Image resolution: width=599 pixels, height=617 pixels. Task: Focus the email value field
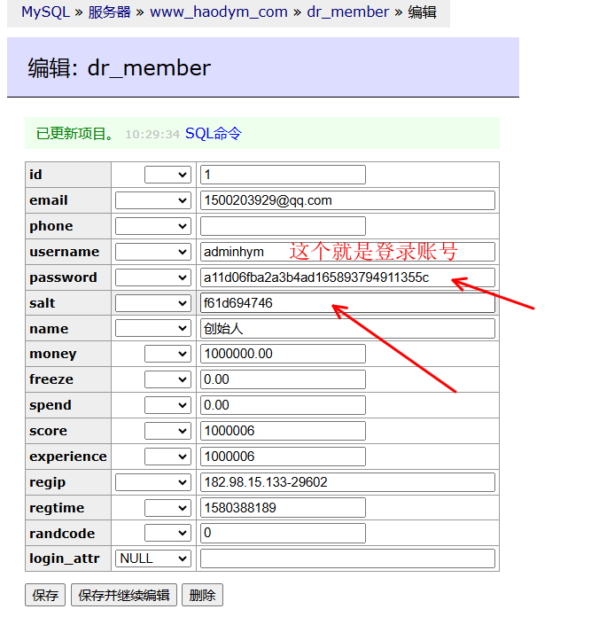pos(347,200)
